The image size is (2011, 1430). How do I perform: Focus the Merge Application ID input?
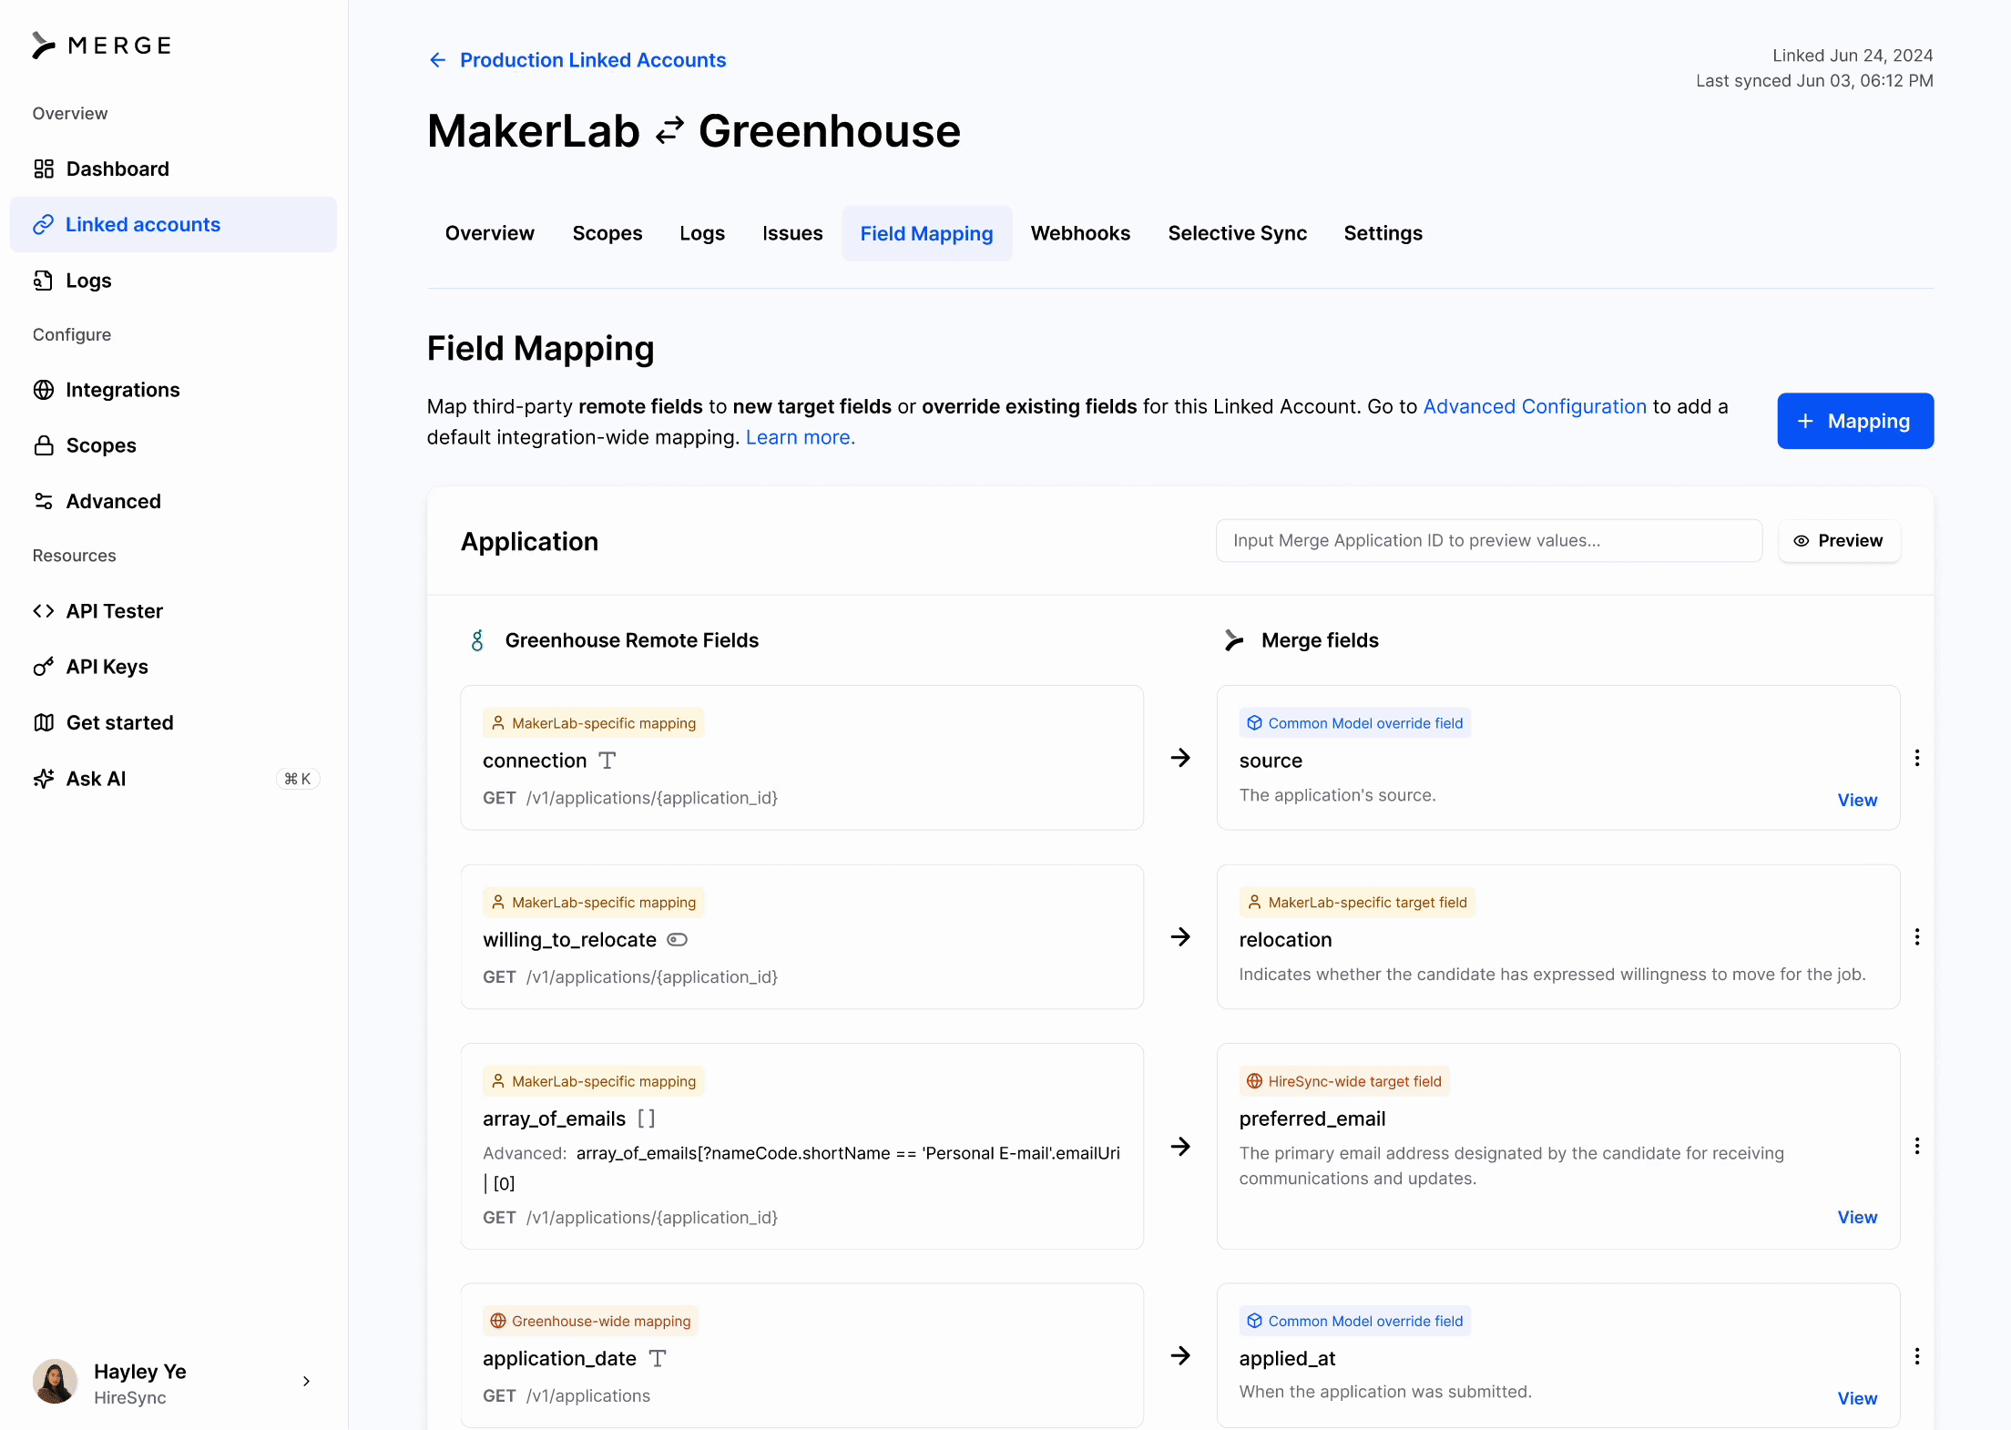pos(1489,540)
